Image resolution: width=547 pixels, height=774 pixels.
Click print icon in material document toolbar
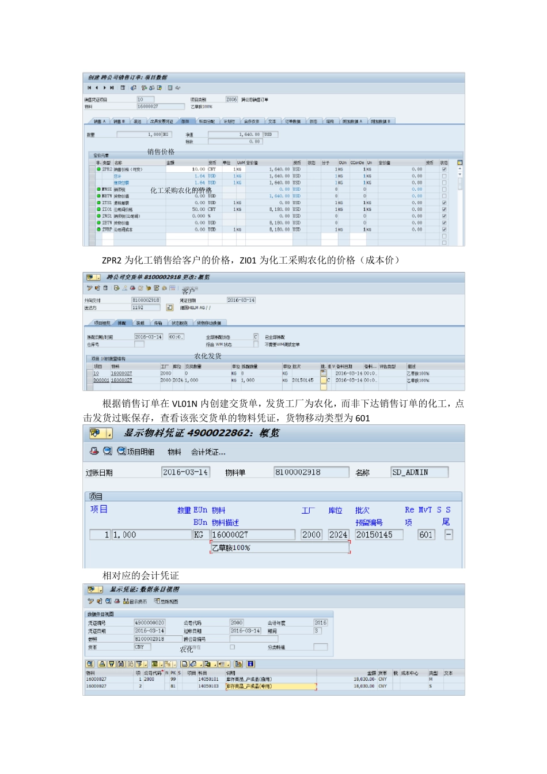point(94,451)
